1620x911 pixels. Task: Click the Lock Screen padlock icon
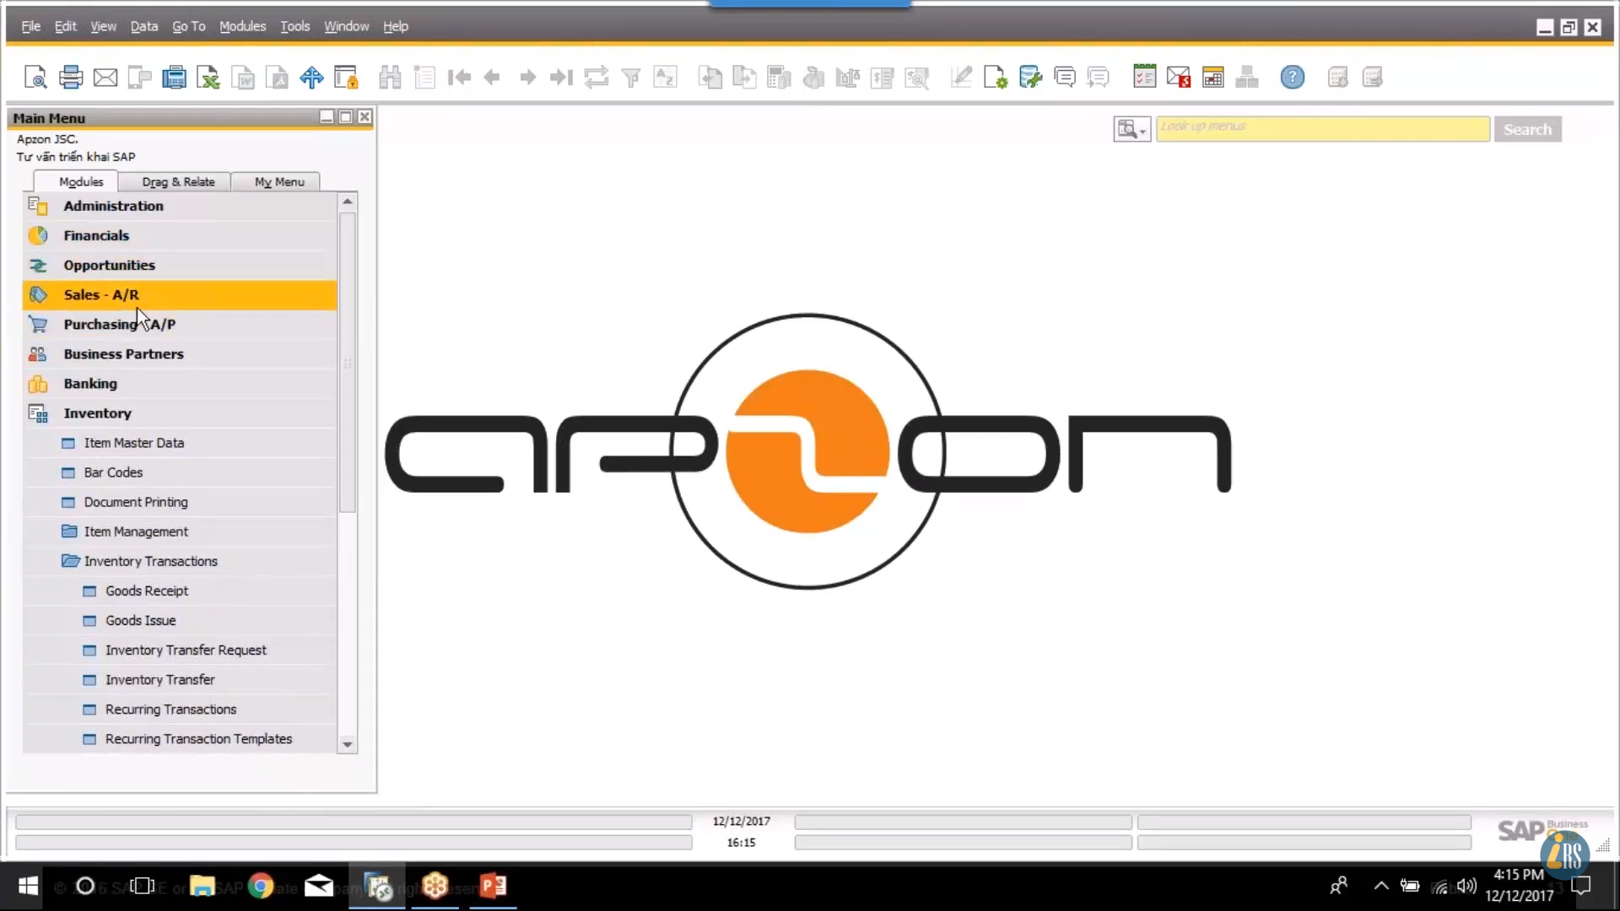(x=346, y=78)
